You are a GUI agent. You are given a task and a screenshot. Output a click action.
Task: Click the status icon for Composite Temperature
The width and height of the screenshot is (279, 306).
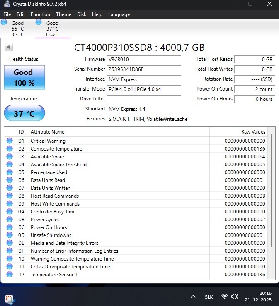coord(10,149)
